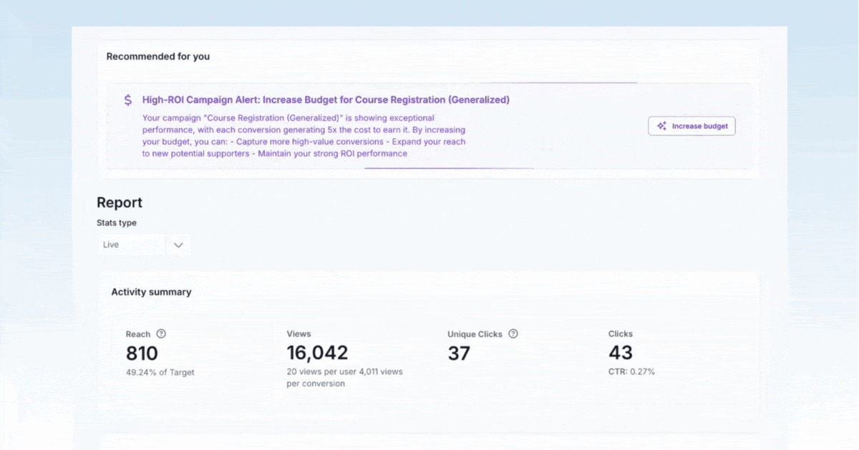The height and width of the screenshot is (450, 859).
Task: Click the Stats type label
Action: [117, 223]
